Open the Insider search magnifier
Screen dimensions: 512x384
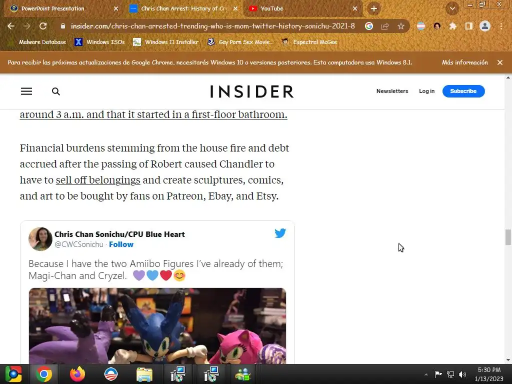[x=56, y=91]
